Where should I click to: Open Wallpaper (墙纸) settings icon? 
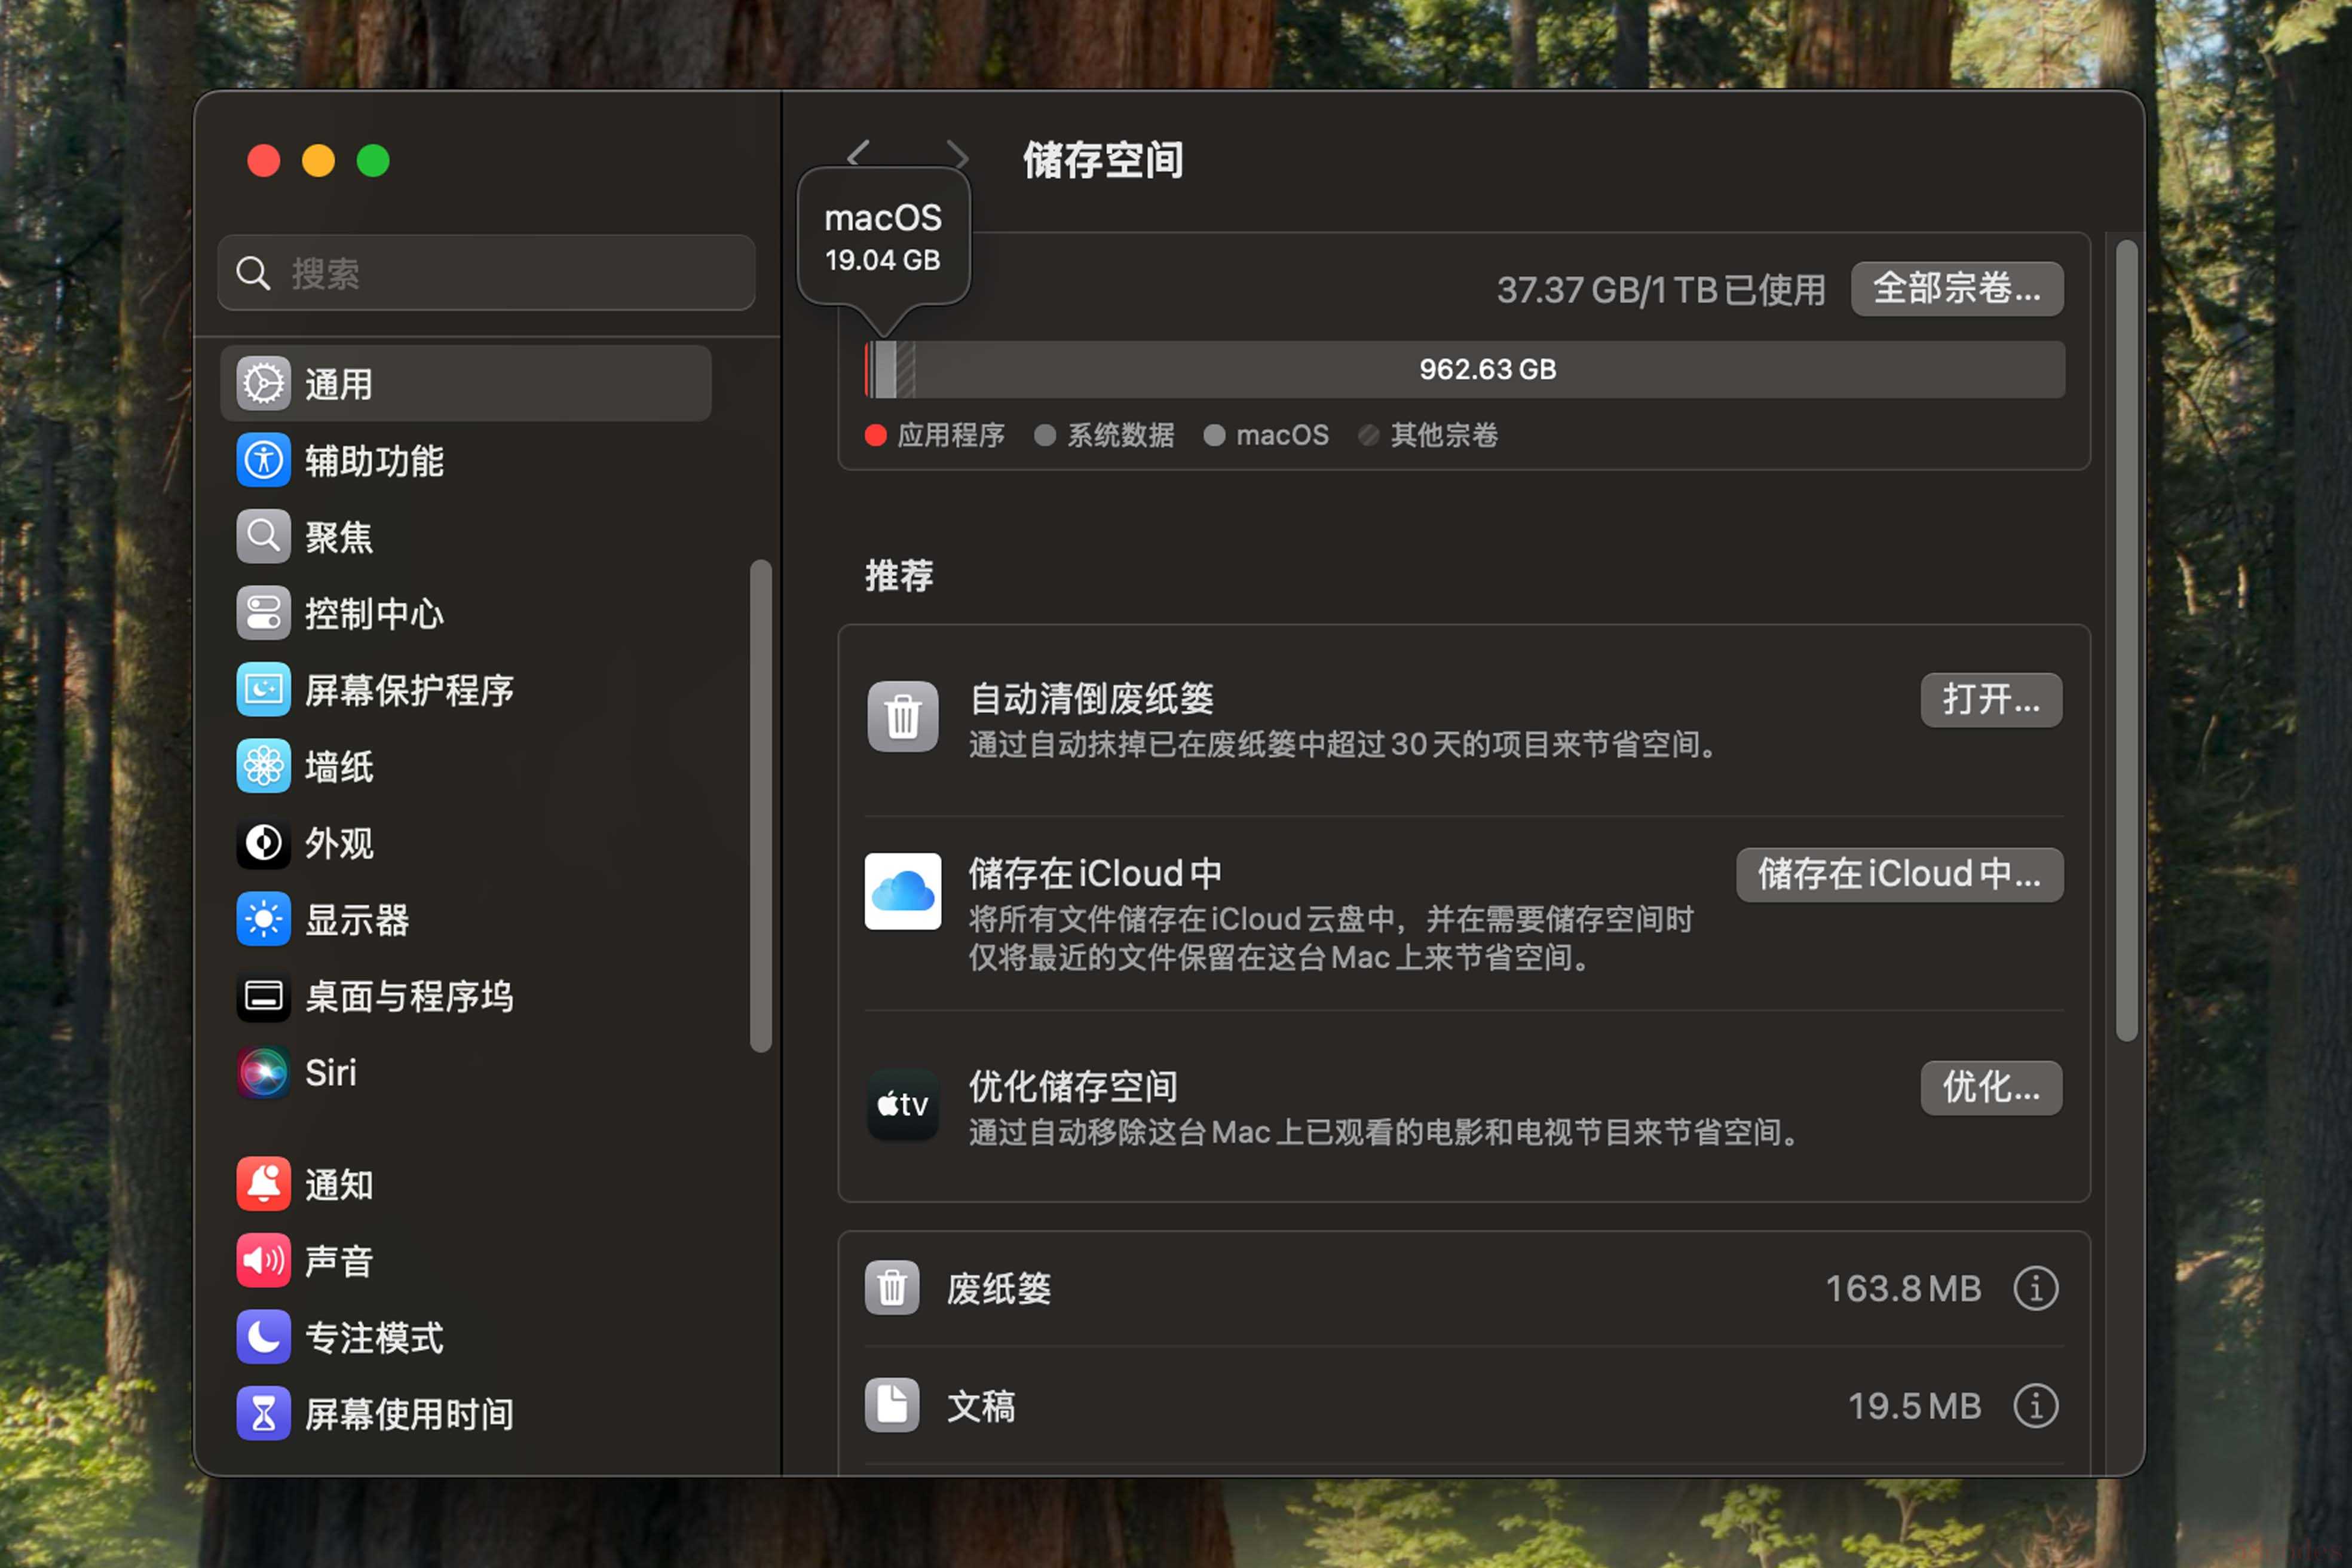coord(263,767)
